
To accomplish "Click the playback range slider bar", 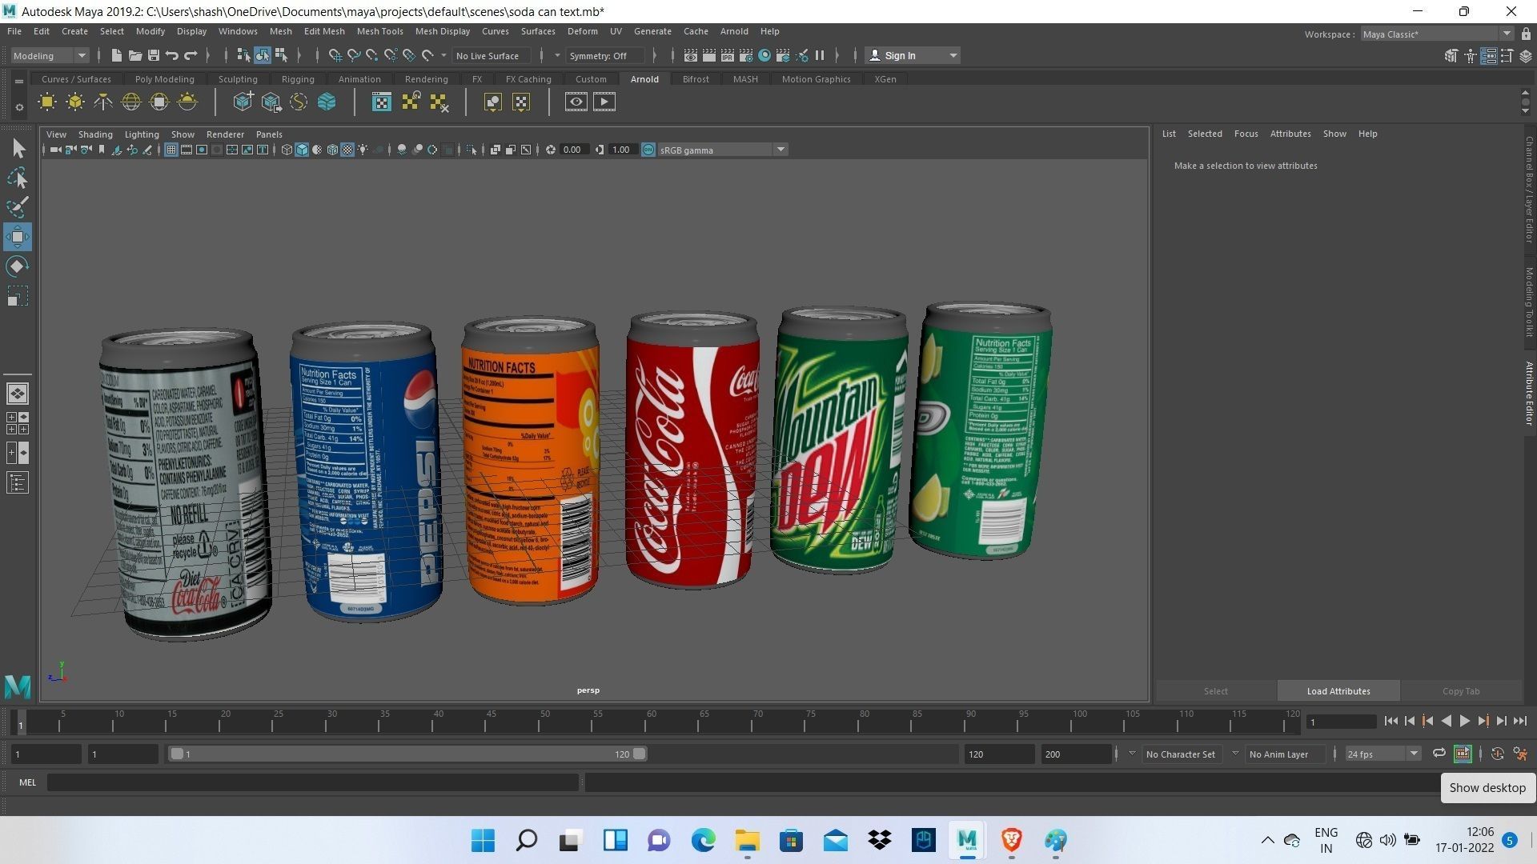I will point(407,754).
